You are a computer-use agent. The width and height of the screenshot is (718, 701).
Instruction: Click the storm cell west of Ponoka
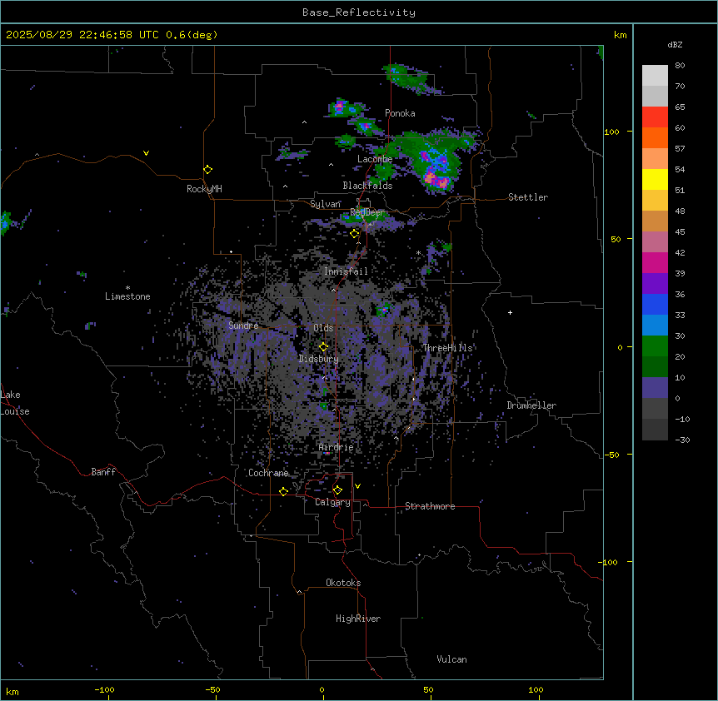point(346,108)
